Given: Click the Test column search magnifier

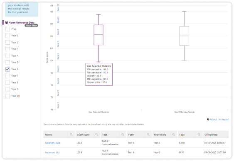Looking at the screenshot, I should point(123,135).
